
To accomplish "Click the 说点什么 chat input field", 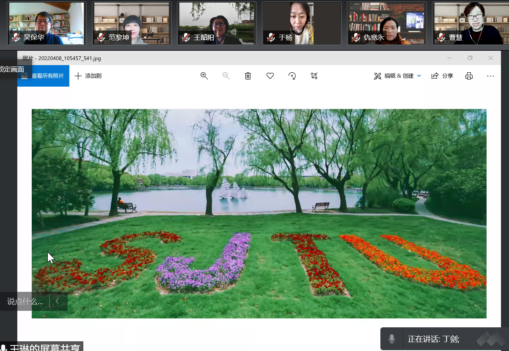I will (25, 302).
